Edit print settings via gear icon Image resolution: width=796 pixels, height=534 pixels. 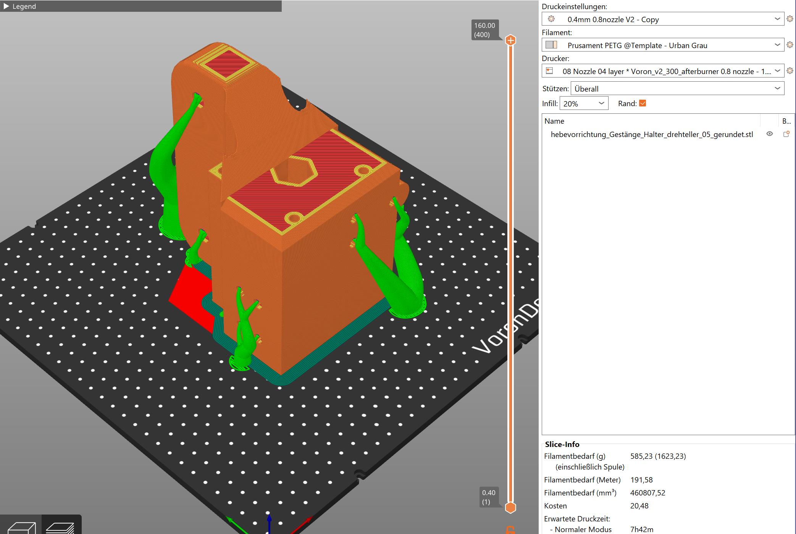click(790, 19)
